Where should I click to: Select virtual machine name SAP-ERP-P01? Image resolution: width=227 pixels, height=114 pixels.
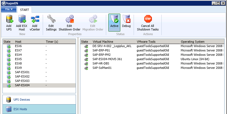(101, 51)
